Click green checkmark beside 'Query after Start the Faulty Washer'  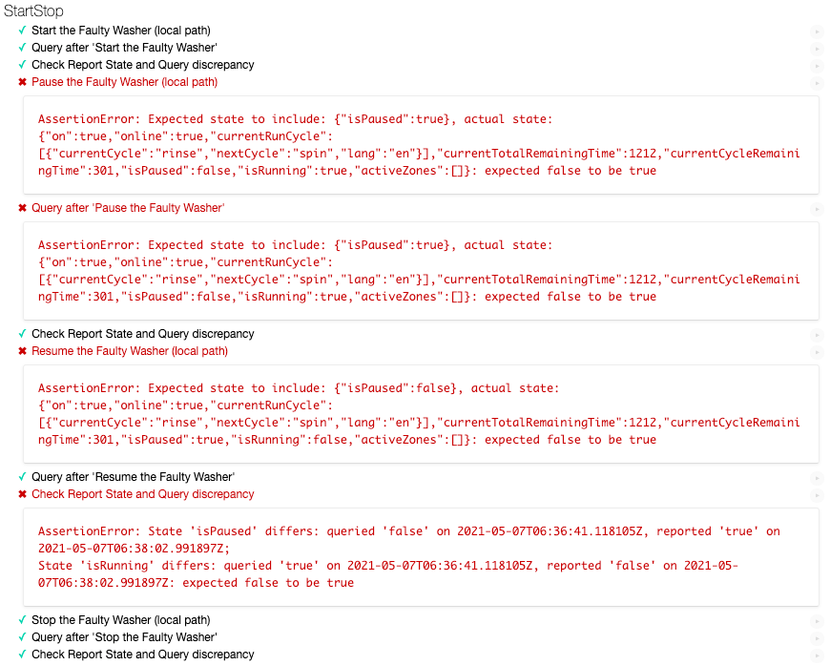coord(22,48)
